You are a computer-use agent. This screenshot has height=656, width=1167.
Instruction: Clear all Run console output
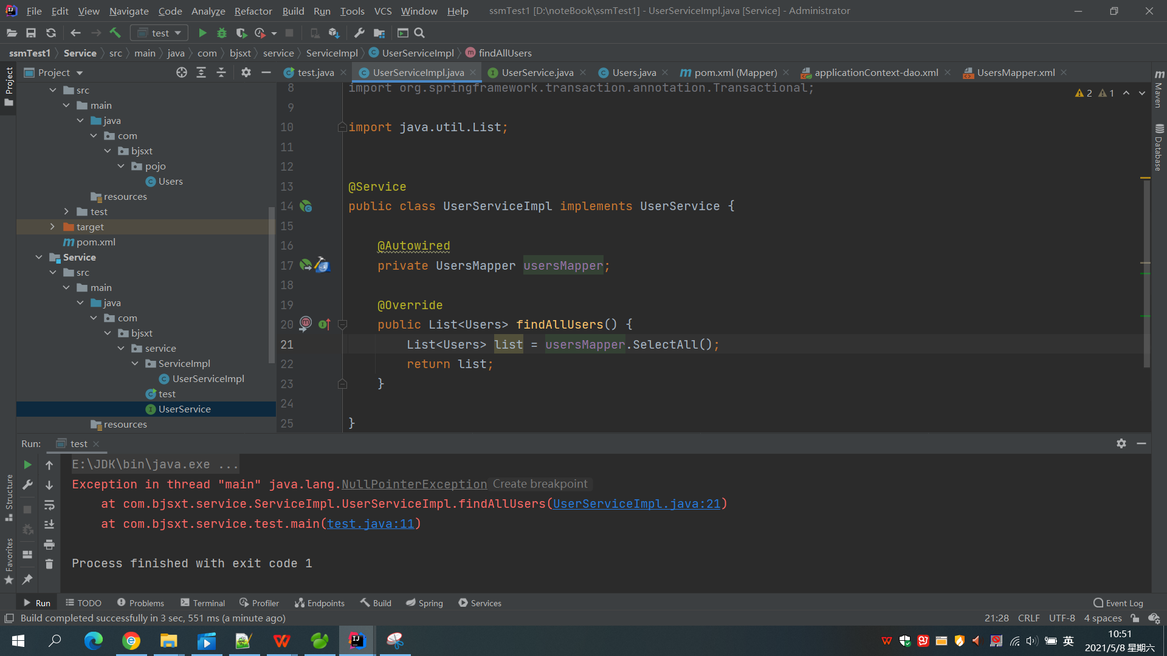(49, 564)
